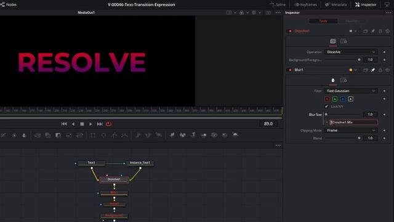This screenshot has width=394, height=222.
Task: Add a B-Spline mask from the toolbar
Action: pyautogui.click(x=124, y=136)
